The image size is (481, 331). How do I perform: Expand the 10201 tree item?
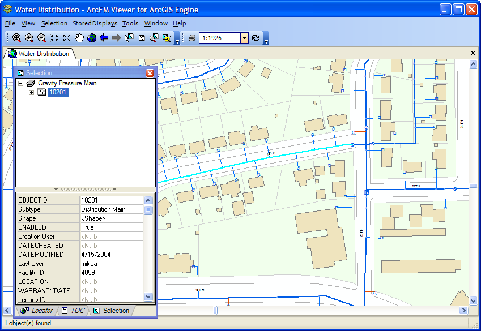point(31,92)
